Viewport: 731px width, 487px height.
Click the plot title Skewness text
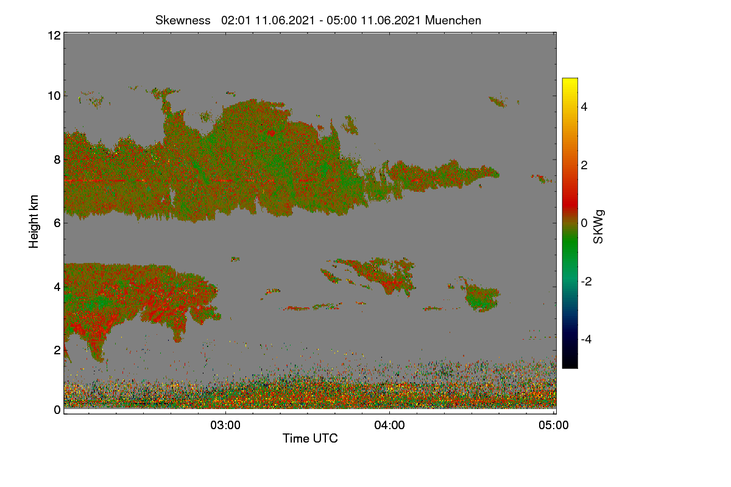coord(183,20)
